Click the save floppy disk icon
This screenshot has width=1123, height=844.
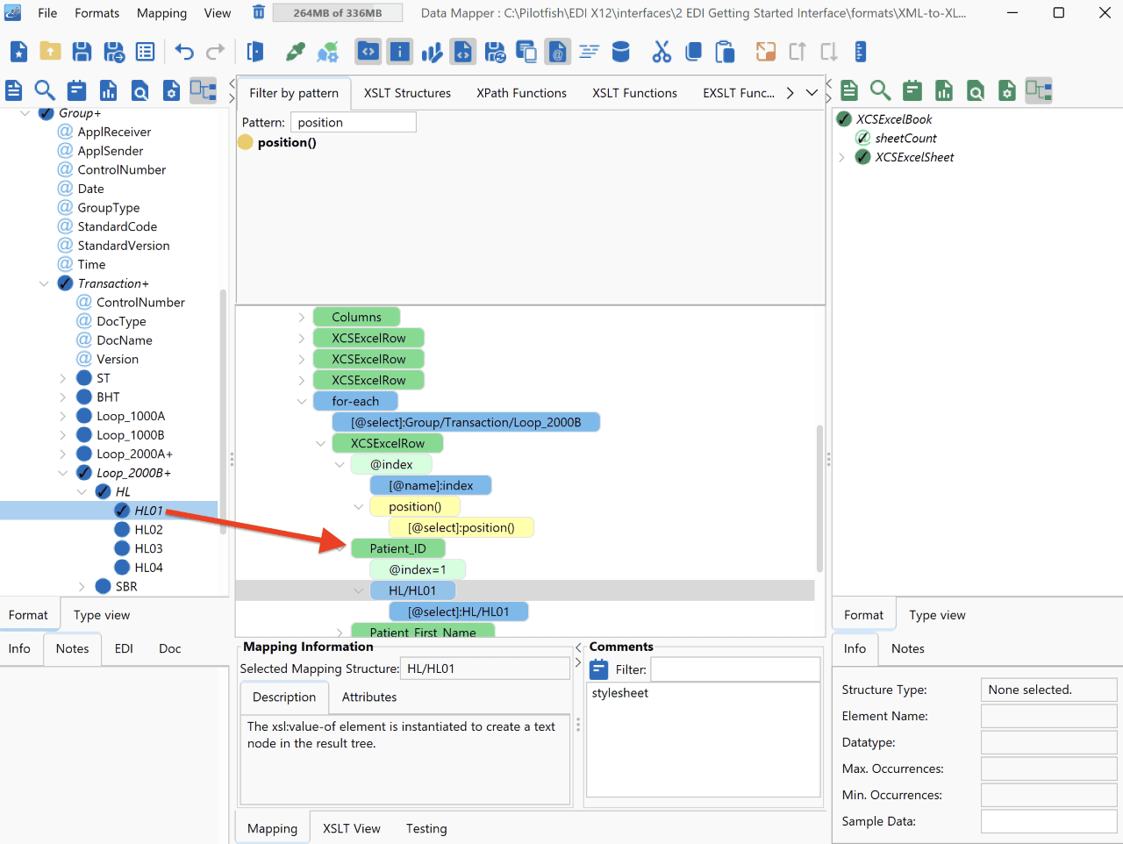point(82,52)
